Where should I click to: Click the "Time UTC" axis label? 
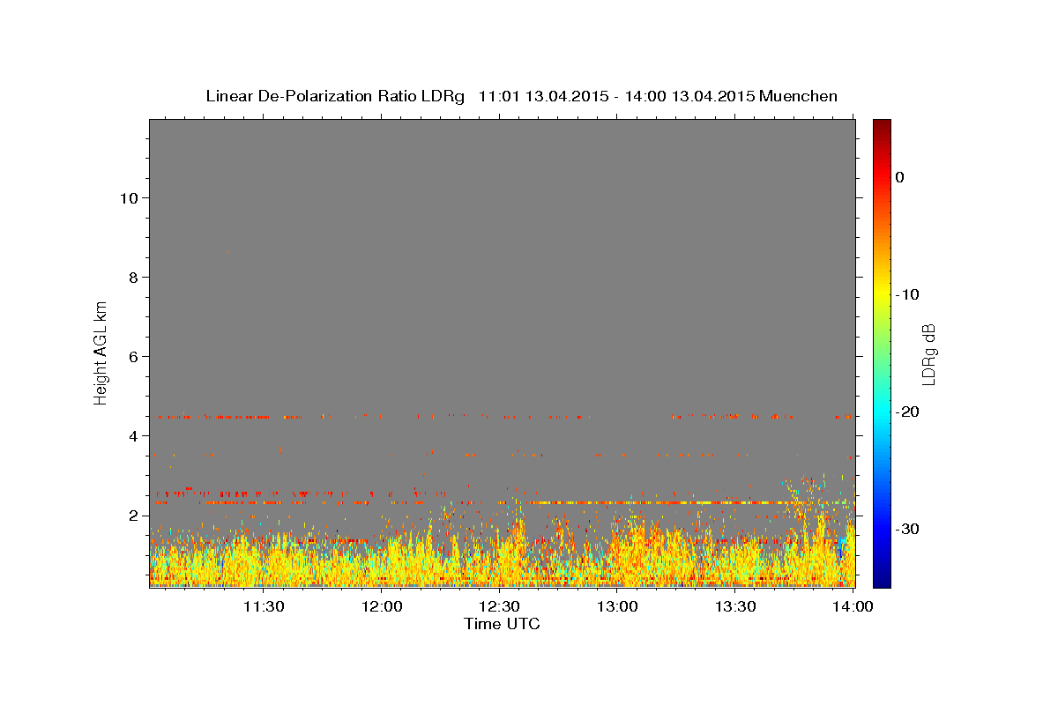(x=502, y=624)
